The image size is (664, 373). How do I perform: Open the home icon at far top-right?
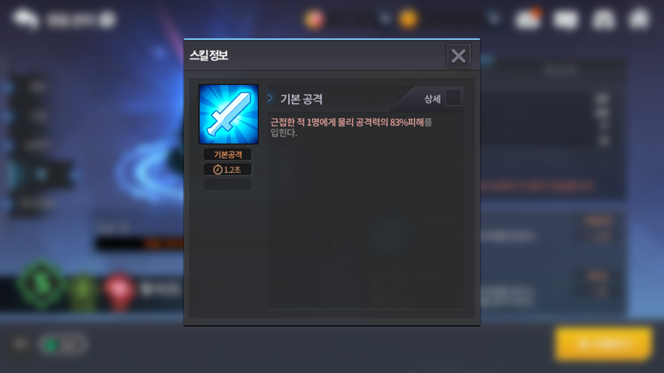640,19
